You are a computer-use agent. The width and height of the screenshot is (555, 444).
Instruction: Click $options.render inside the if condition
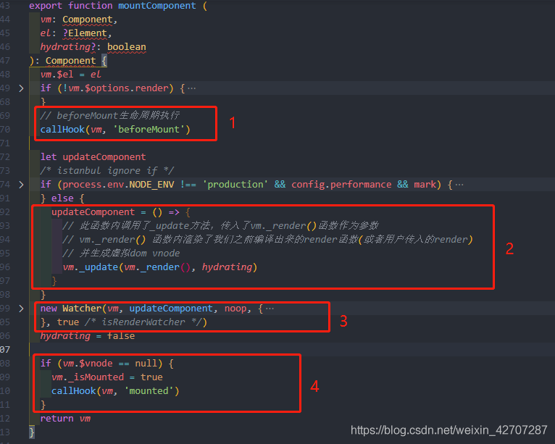click(x=126, y=88)
